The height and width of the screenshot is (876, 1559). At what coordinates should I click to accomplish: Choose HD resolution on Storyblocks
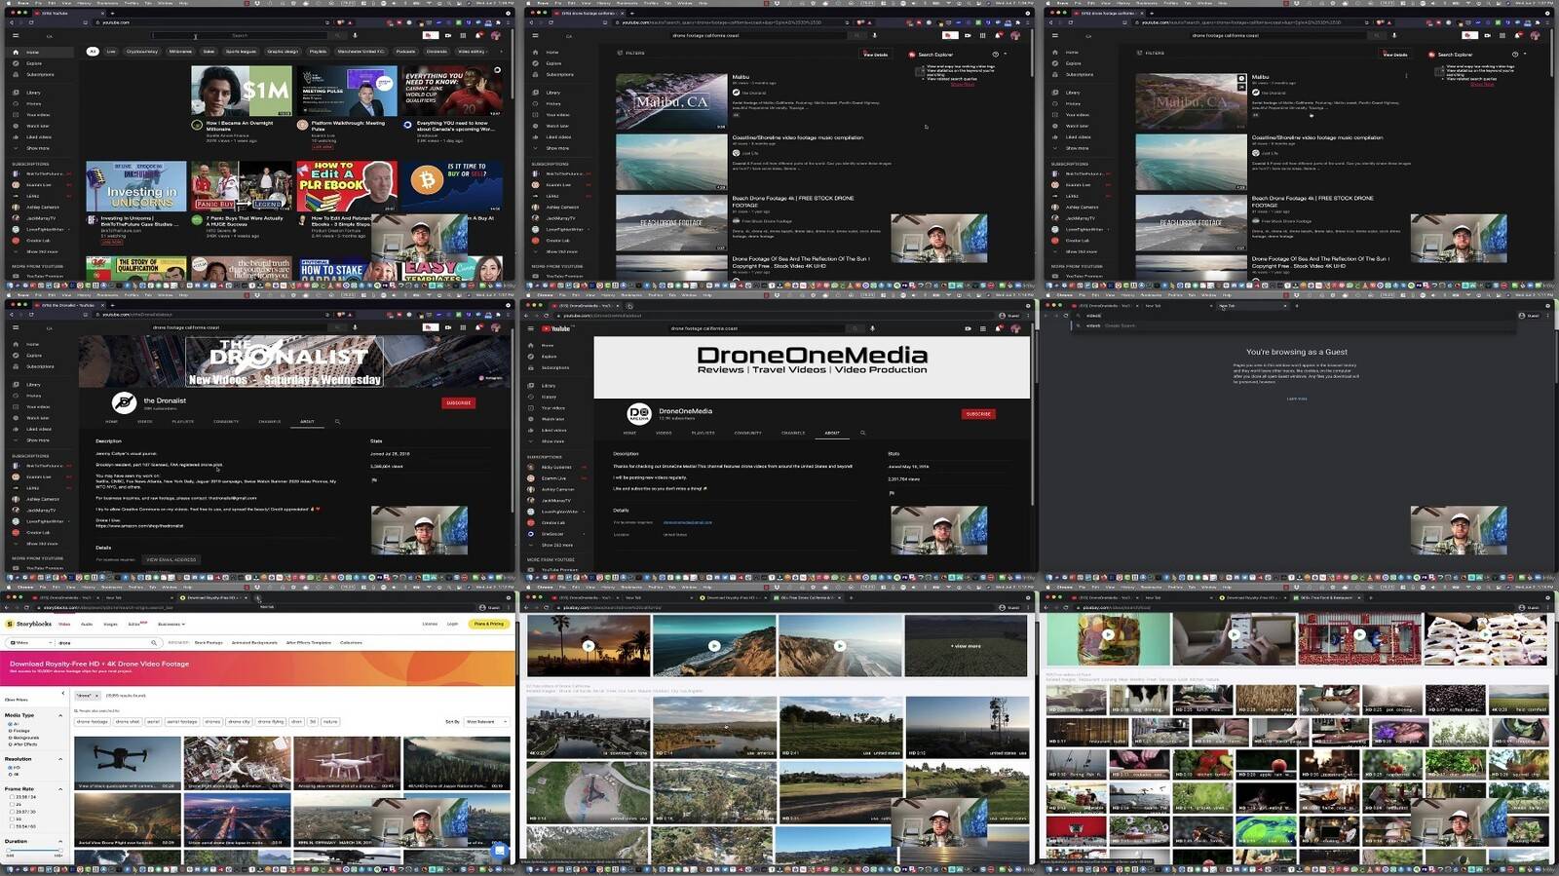[x=10, y=768]
